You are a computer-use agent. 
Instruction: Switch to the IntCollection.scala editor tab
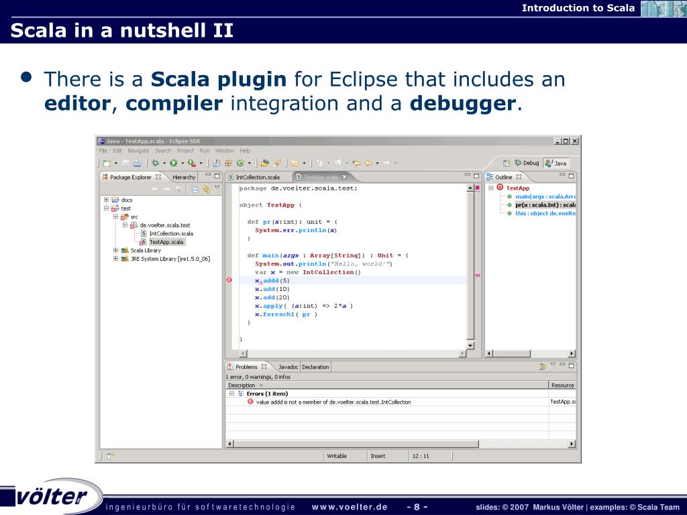pyautogui.click(x=258, y=177)
